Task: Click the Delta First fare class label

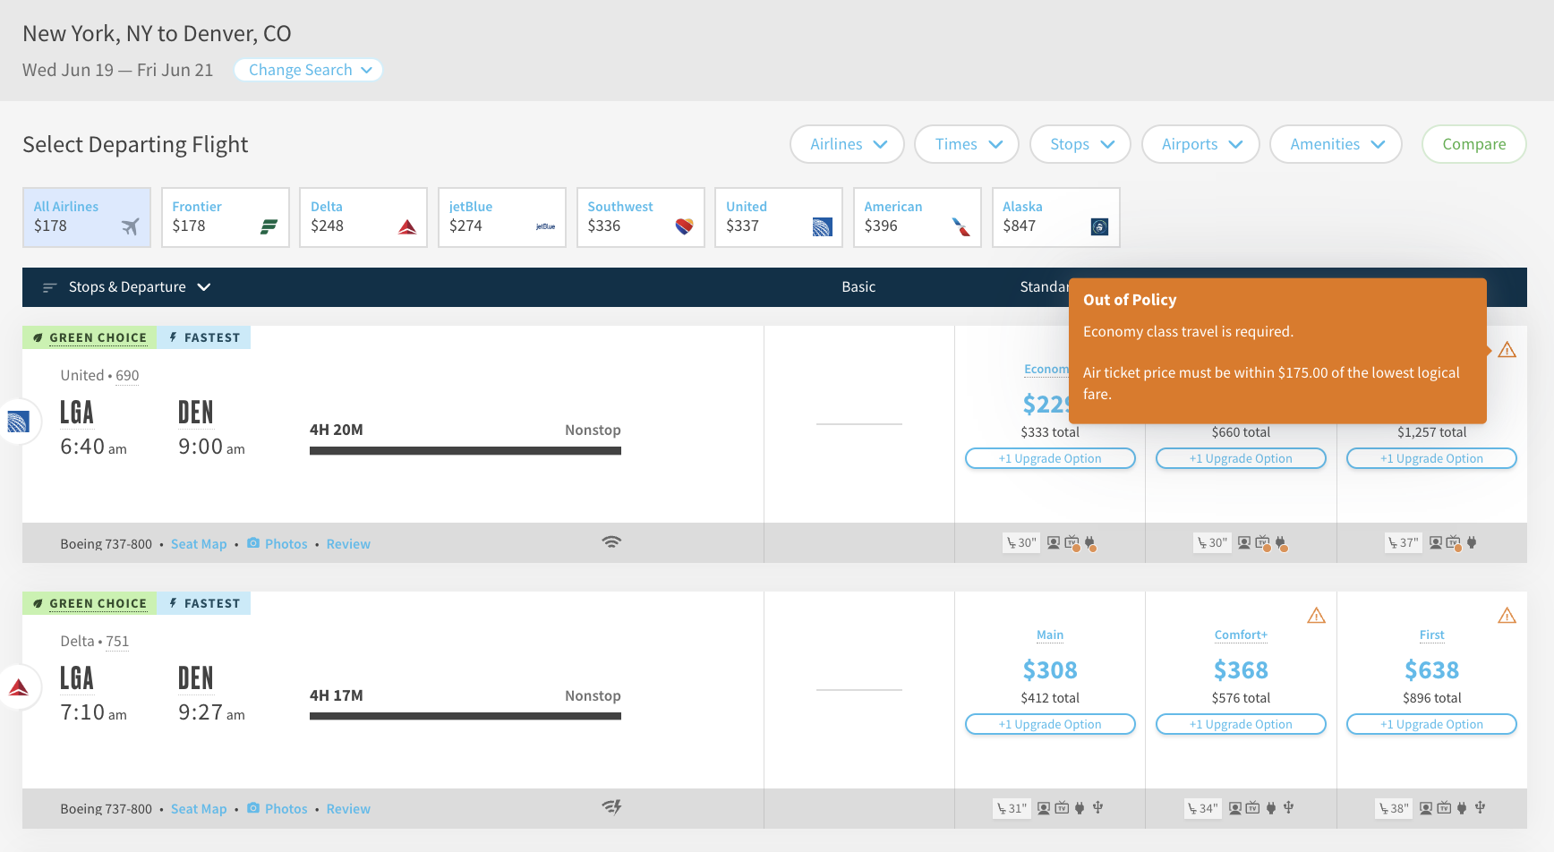Action: coord(1431,635)
